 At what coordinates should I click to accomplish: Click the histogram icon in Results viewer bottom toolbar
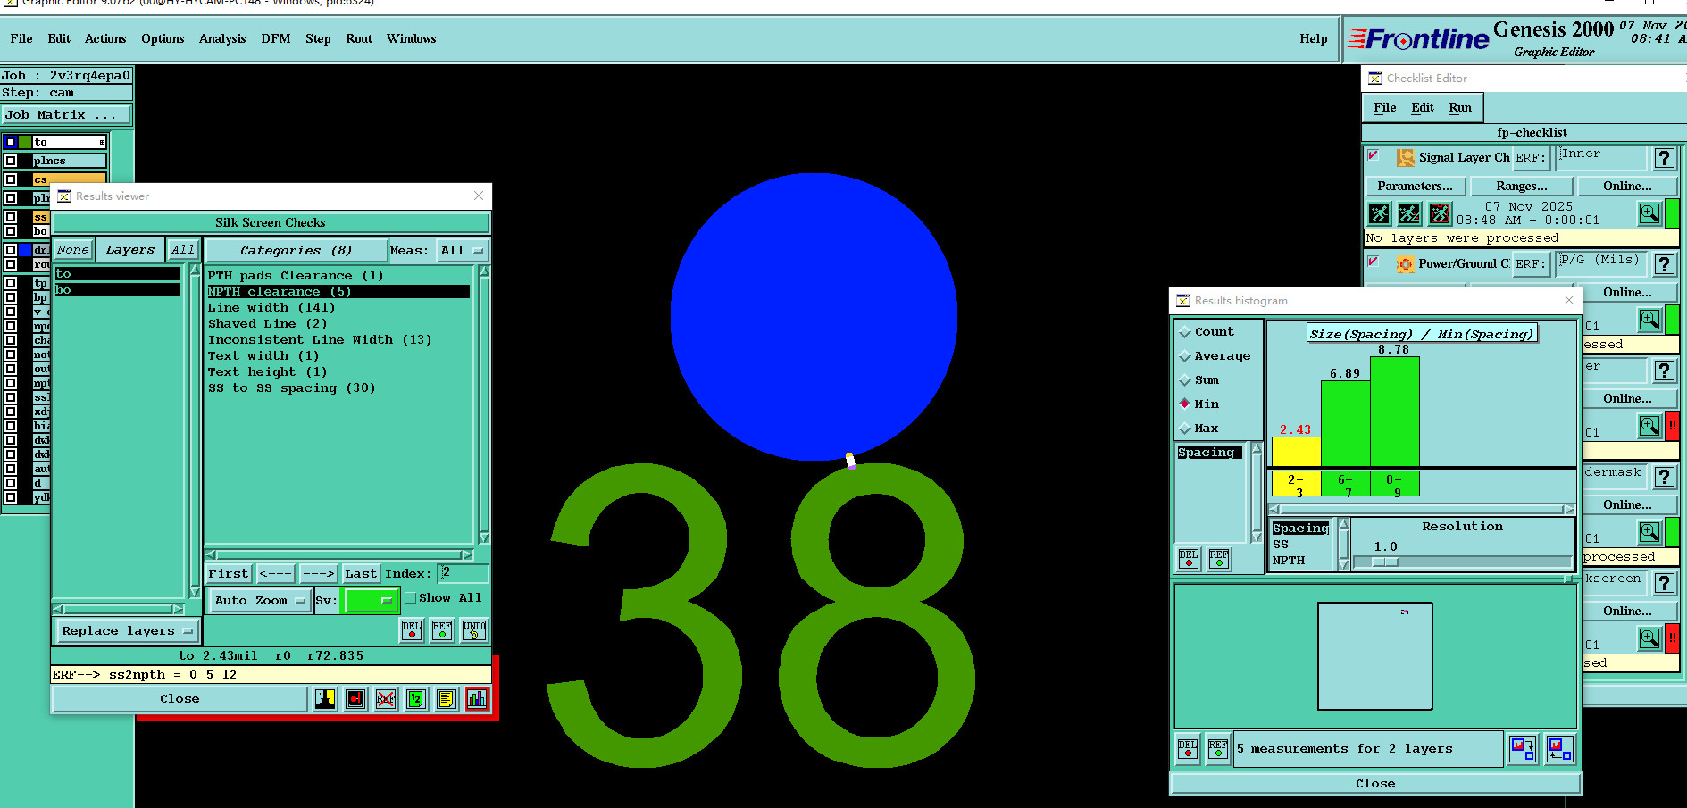(x=477, y=699)
